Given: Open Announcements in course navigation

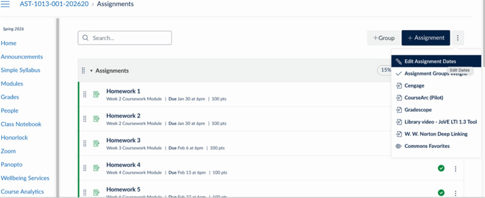Looking at the screenshot, I should [22, 57].
